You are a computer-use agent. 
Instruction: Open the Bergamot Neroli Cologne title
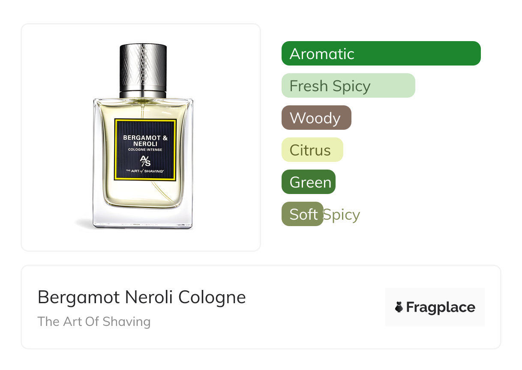pos(142,297)
